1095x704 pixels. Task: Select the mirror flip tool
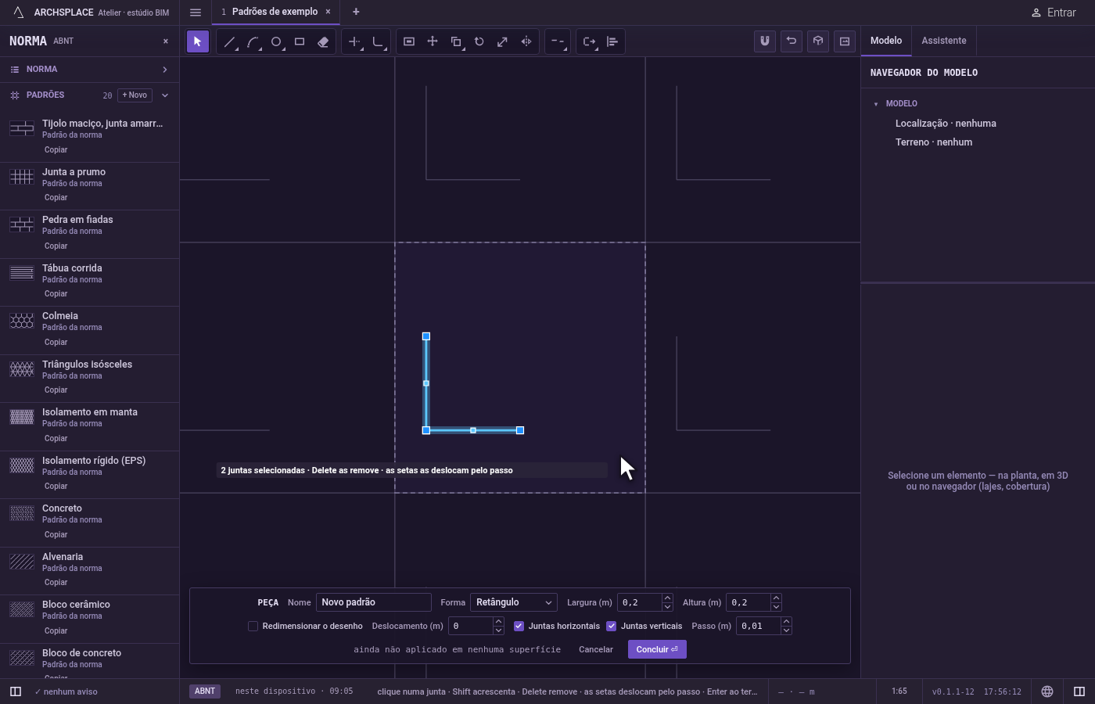526,41
